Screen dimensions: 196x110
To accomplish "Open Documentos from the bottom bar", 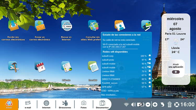I will 102,105.
